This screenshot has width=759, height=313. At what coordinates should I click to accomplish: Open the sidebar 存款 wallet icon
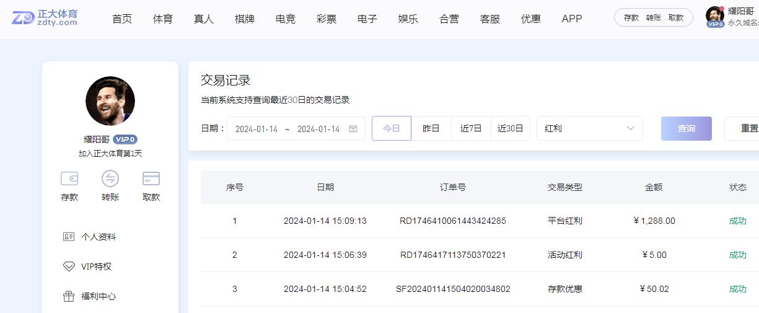pos(69,179)
